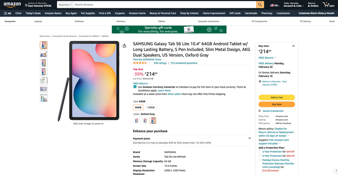Open the All hamburger menu
Screen dimensions: 338x175
8,13
